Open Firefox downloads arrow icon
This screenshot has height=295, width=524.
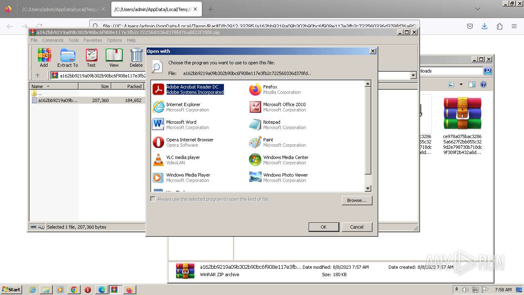(485, 26)
